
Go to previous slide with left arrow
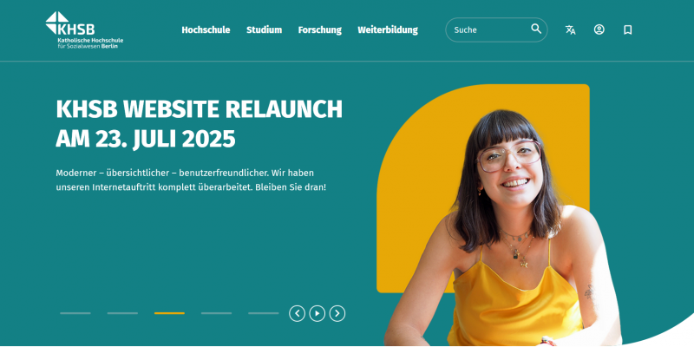297,313
